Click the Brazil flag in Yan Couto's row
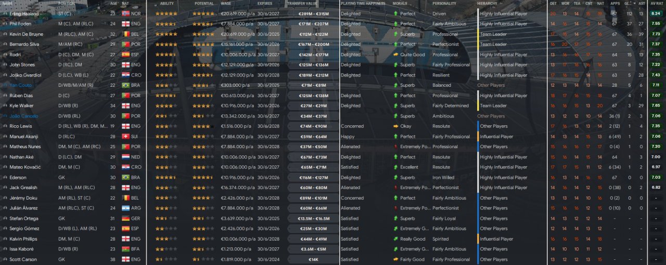This screenshot has height=265, width=666. 125,85
